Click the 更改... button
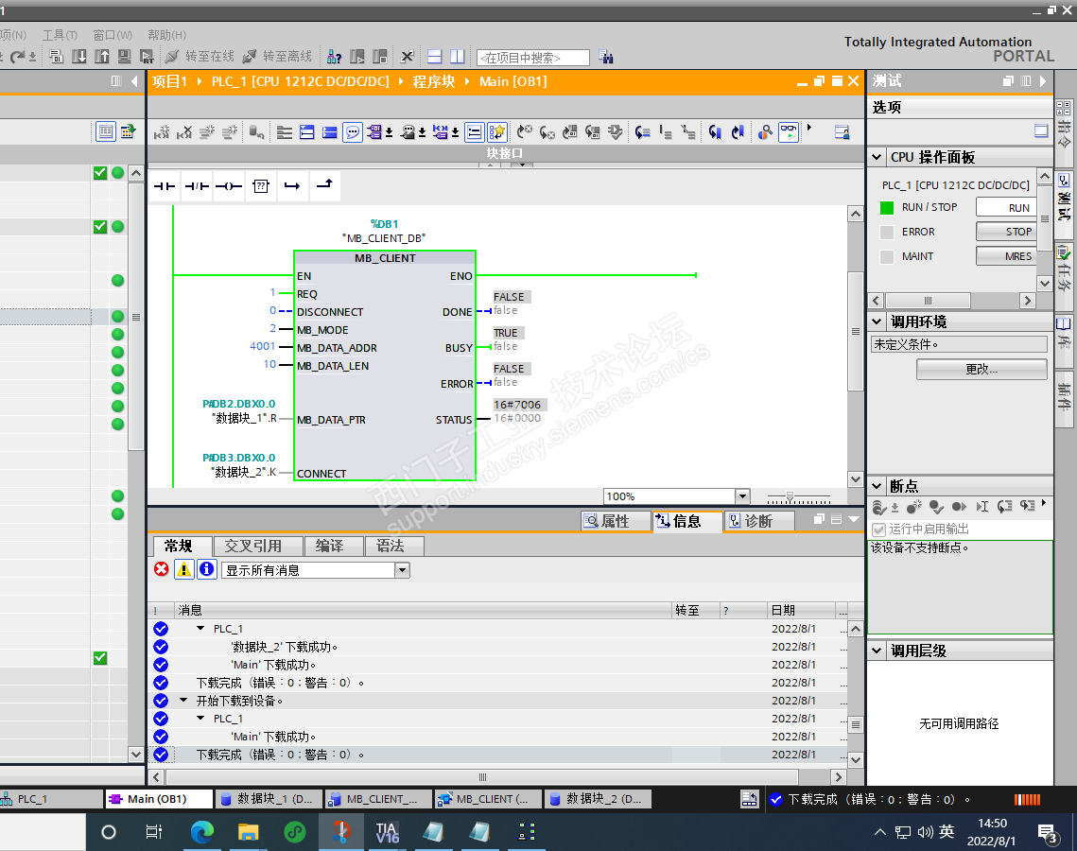 click(981, 369)
